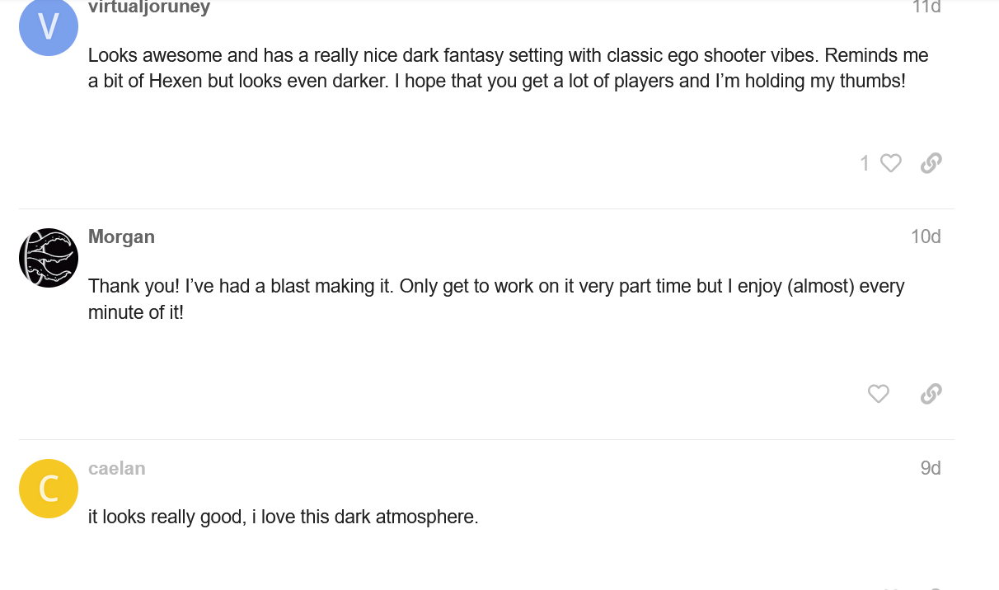Like virtualjoruney's post with the heart icon
This screenshot has height=590, width=999.
[890, 163]
